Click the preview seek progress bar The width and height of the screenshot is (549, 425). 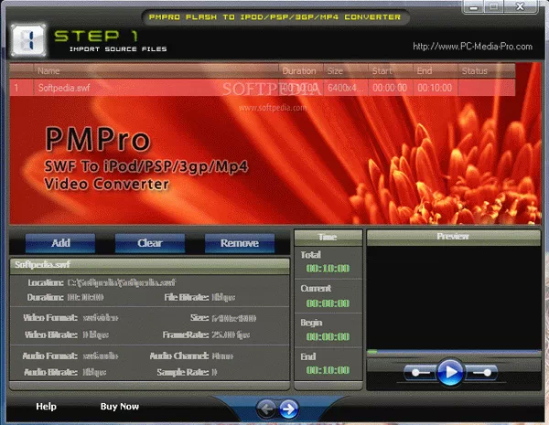454,352
